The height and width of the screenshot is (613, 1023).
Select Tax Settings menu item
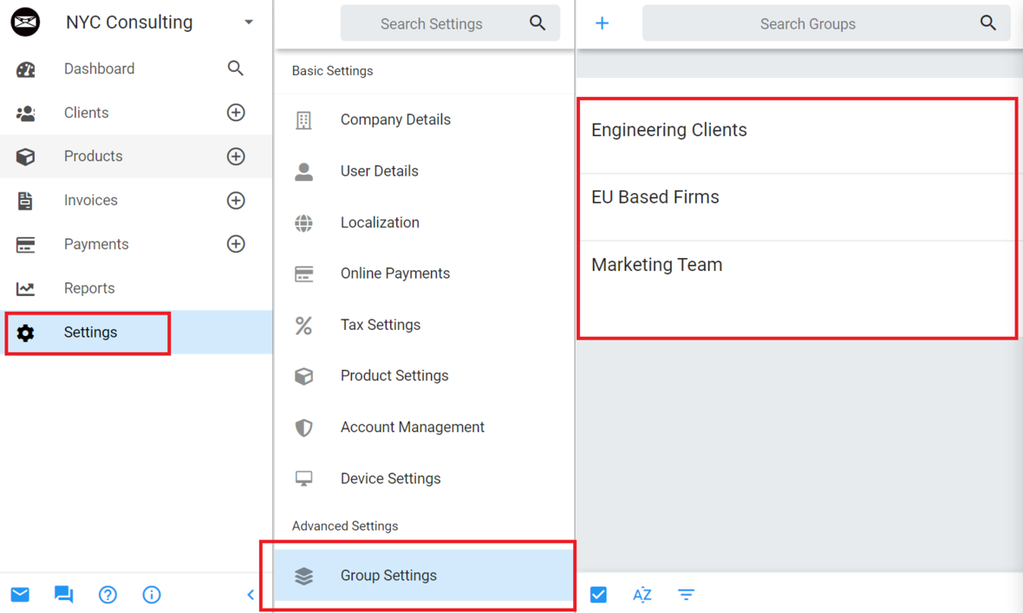(380, 325)
